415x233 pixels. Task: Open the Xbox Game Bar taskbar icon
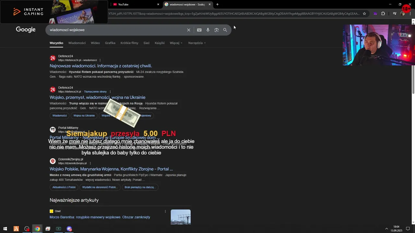point(59,229)
